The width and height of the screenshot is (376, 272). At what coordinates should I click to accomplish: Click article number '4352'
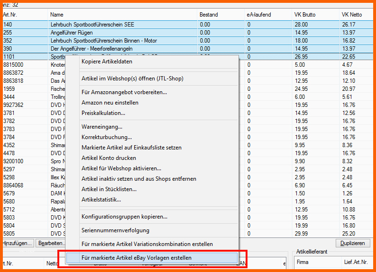(x=9, y=145)
